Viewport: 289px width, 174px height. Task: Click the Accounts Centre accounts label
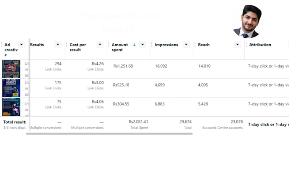pyautogui.click(x=222, y=128)
